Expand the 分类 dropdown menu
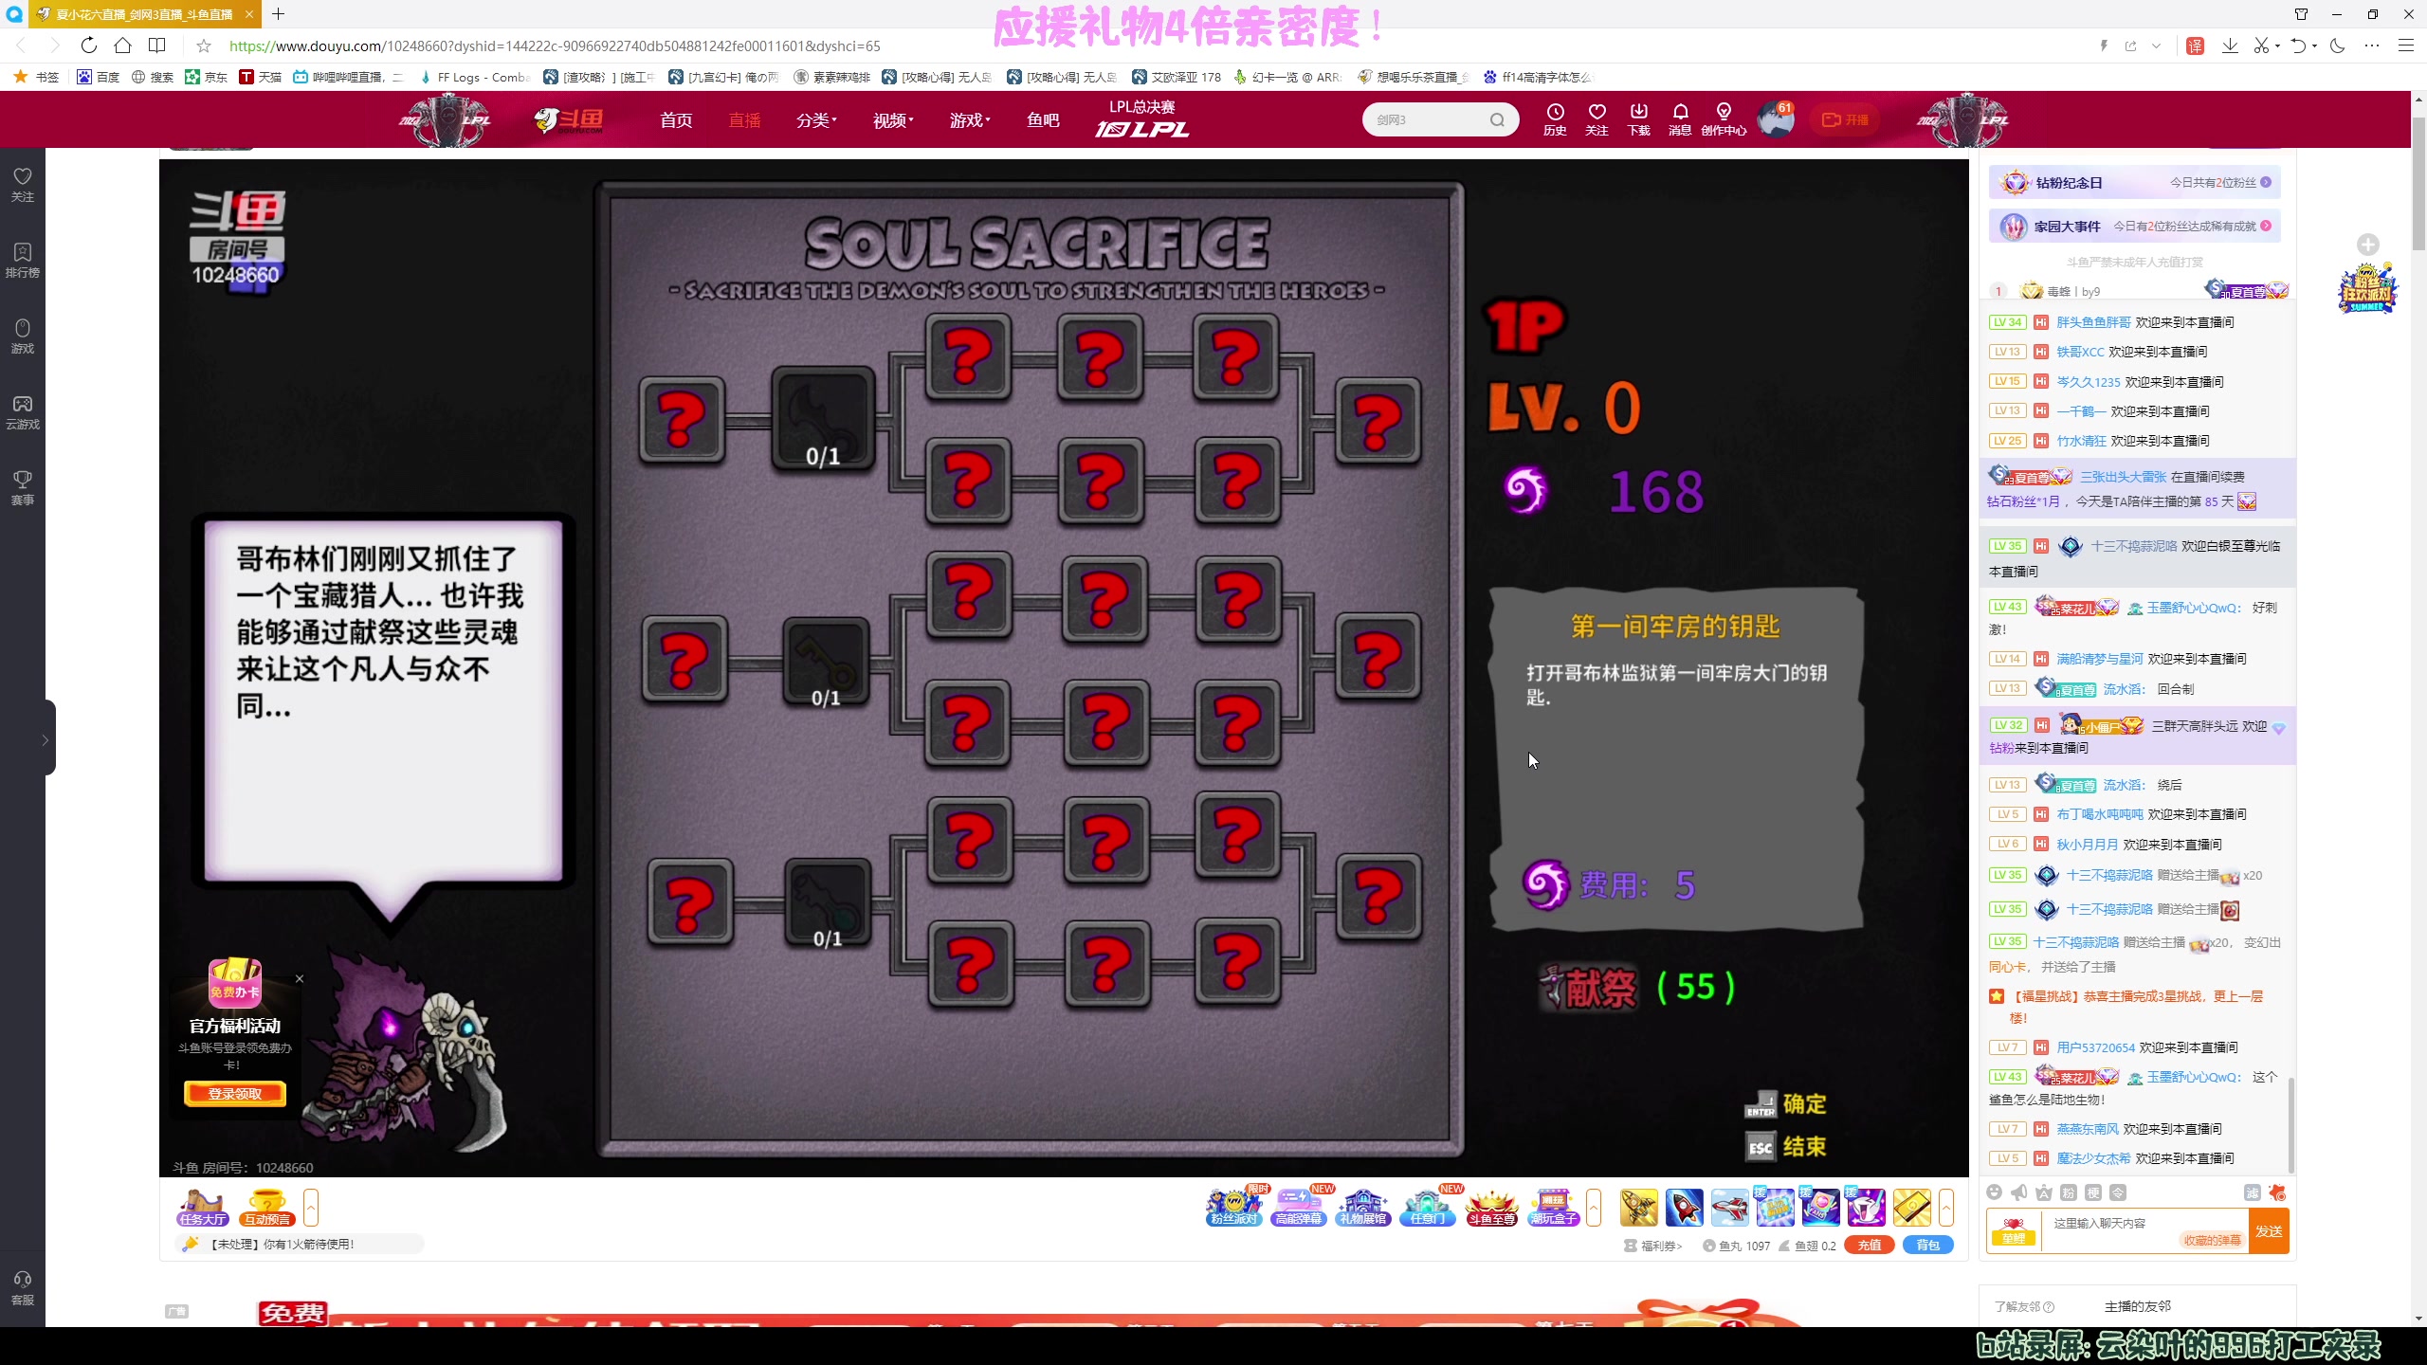 pos(816,120)
